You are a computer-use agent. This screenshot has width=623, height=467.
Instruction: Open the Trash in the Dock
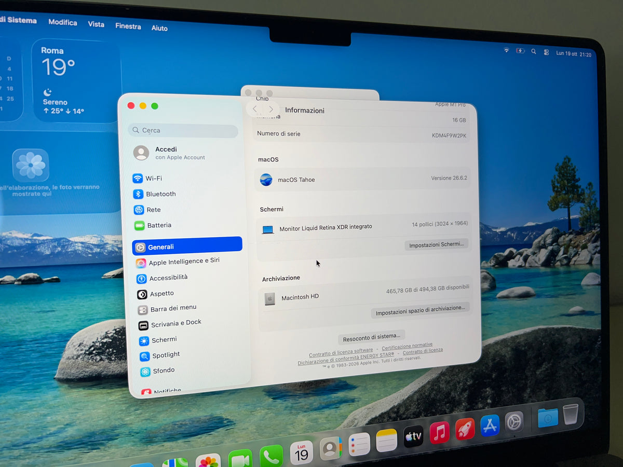571,414
